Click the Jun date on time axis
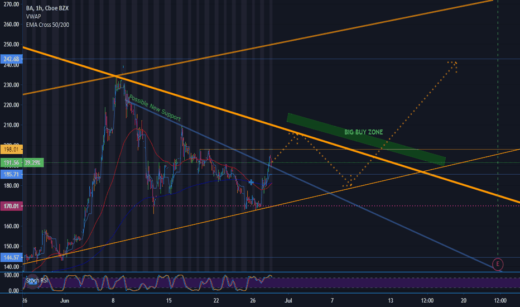This screenshot has width=520, height=307. pyautogui.click(x=65, y=301)
